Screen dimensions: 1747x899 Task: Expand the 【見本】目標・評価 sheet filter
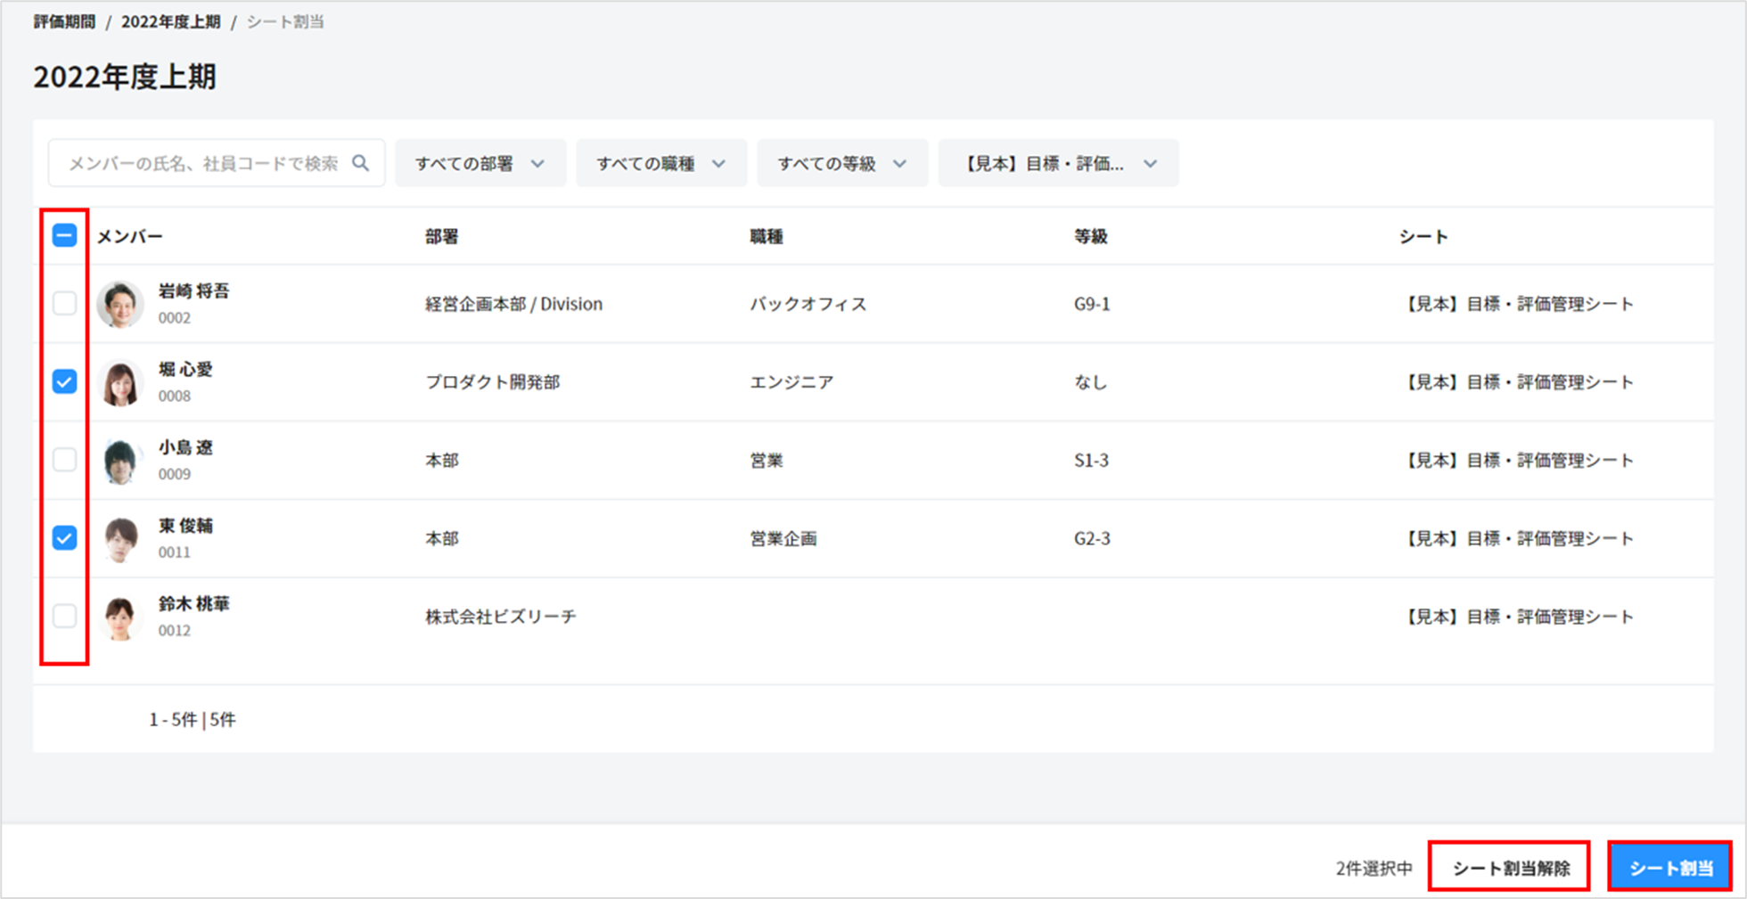(x=1058, y=164)
